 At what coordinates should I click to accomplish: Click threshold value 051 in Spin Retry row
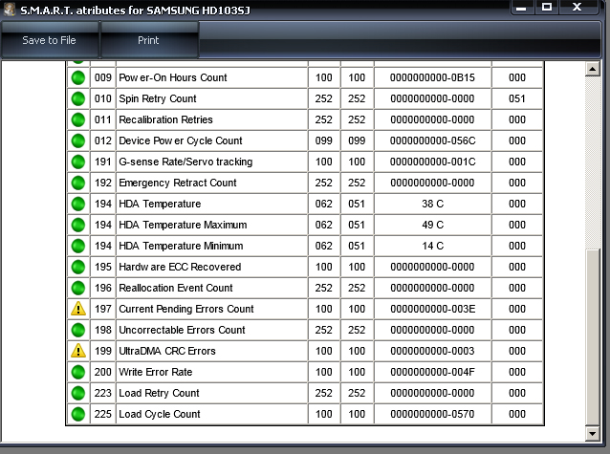coord(517,98)
